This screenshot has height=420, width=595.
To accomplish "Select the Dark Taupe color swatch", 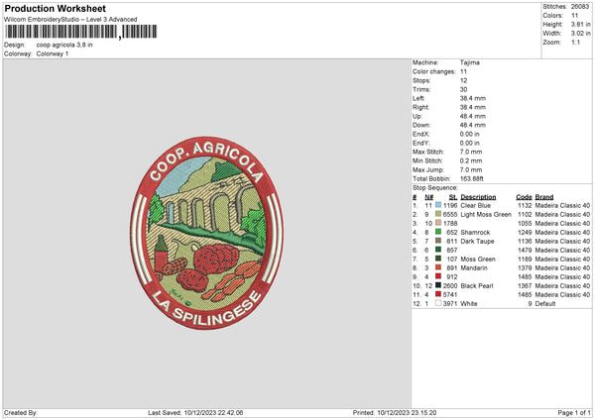I will 438,241.
